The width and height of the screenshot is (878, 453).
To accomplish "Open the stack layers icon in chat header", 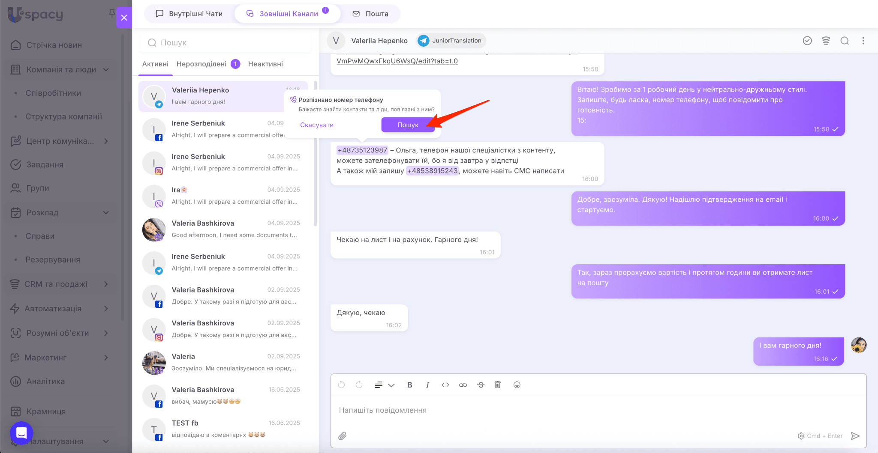I will [x=826, y=41].
